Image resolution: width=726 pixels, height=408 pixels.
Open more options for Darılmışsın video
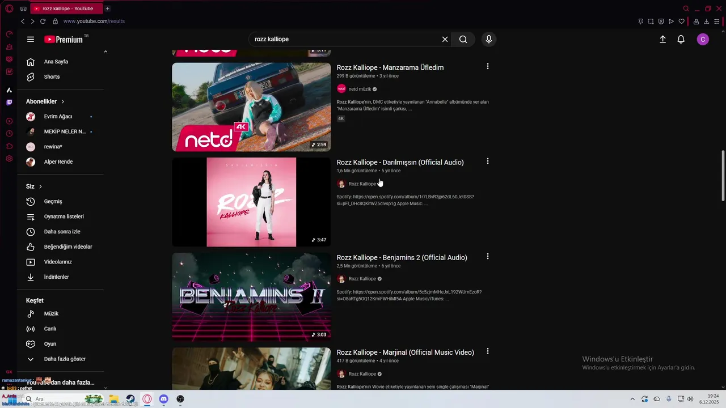(487, 161)
